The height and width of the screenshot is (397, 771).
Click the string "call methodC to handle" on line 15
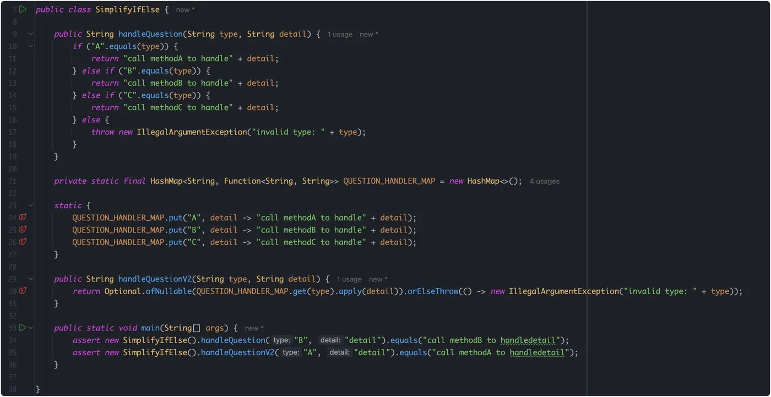(178, 107)
